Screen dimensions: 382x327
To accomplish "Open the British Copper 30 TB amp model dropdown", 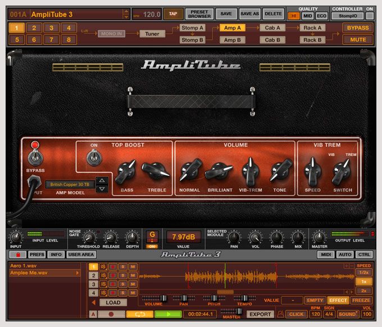I will [70, 184].
